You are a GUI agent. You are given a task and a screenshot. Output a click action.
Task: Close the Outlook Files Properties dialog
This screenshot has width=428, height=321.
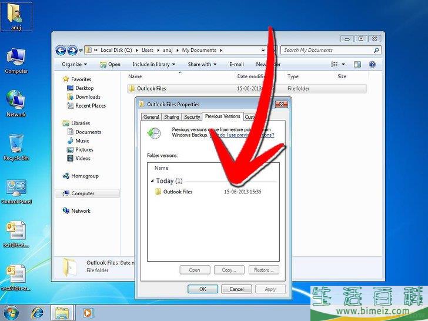[282, 104]
